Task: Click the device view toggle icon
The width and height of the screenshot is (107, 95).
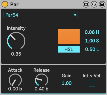Action: pos(86,4)
